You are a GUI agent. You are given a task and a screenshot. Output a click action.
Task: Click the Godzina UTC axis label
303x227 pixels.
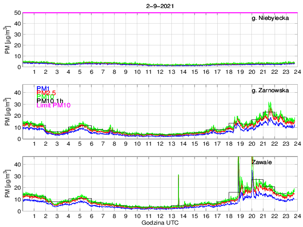pos(160,222)
